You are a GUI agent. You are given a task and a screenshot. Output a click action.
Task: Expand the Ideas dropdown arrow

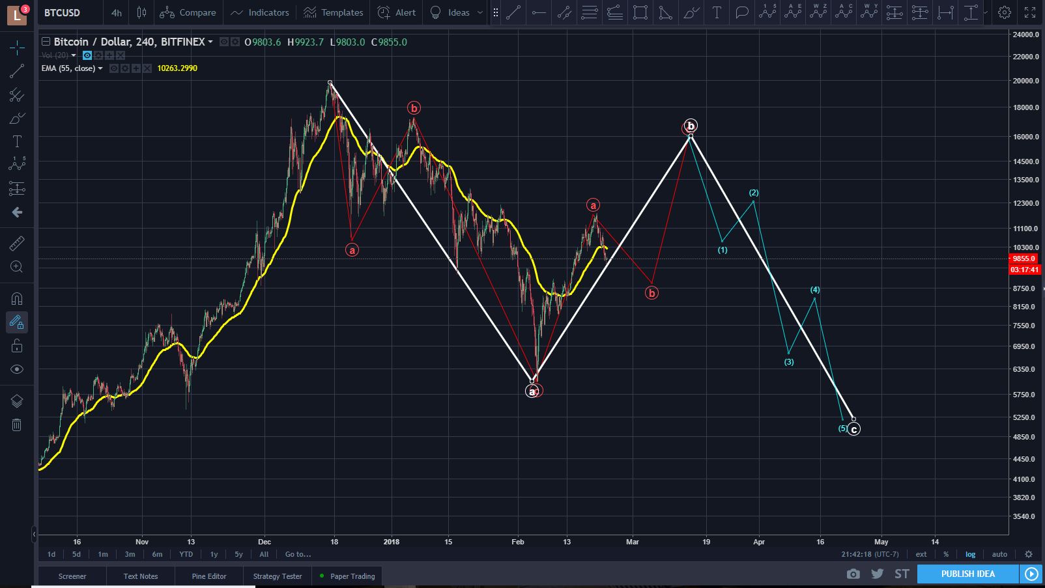(480, 12)
